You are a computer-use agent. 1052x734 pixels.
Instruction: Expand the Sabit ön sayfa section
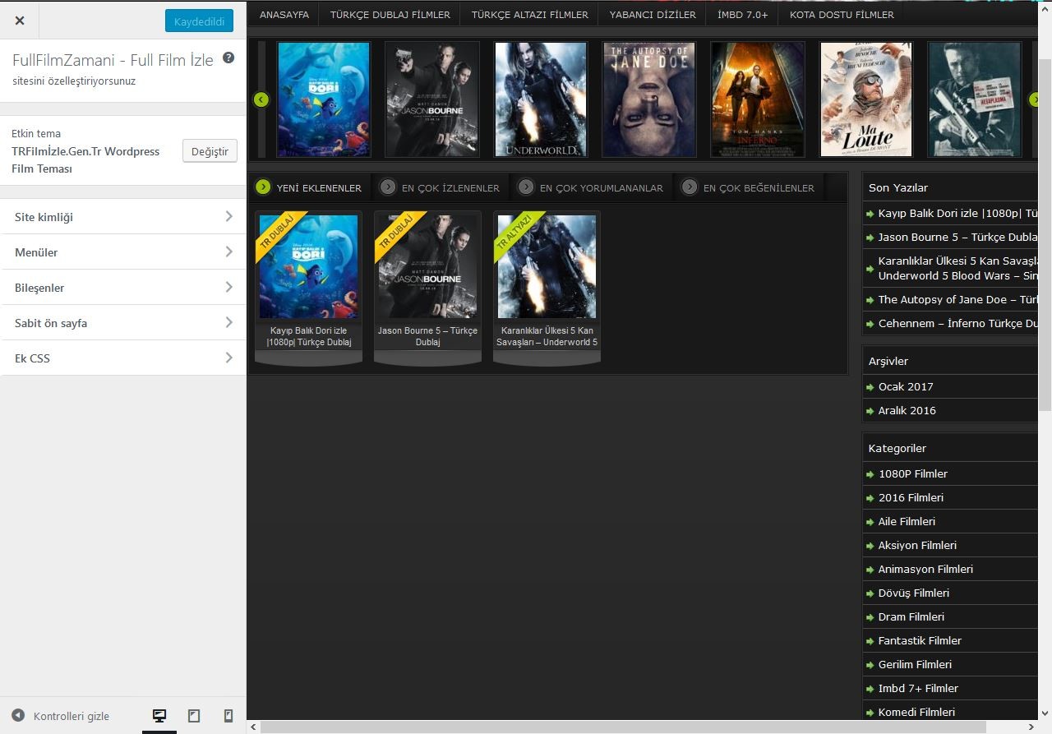pos(123,323)
